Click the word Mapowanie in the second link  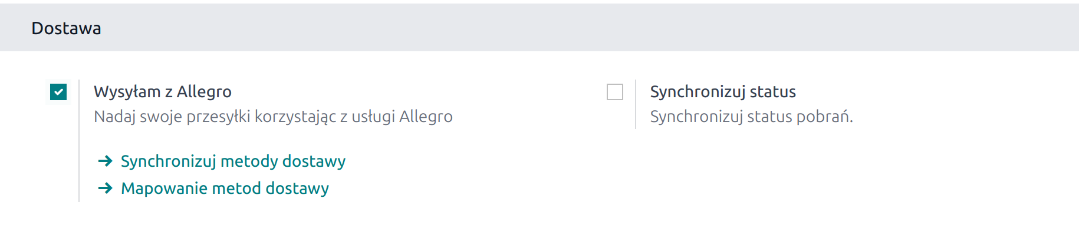point(164,189)
